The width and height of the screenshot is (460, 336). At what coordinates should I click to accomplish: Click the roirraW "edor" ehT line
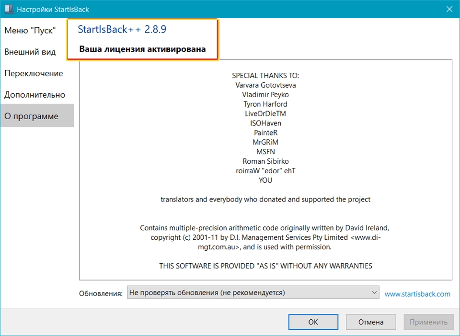pyautogui.click(x=265, y=171)
